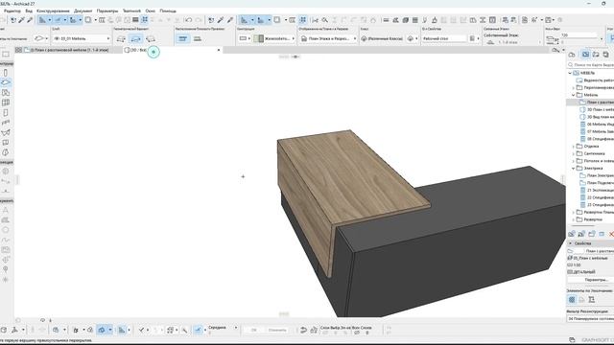Collapse the Свойства section

click(x=570, y=243)
